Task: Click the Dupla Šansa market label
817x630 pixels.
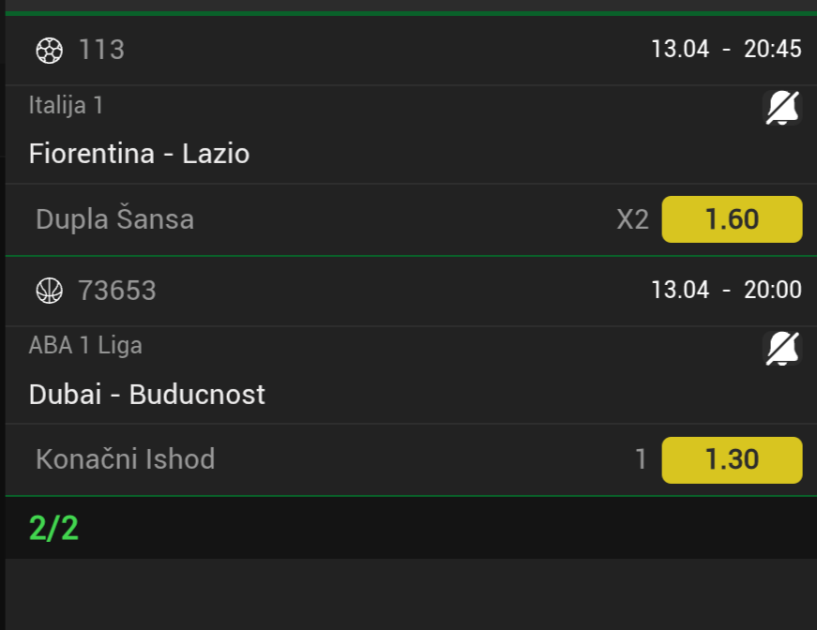Action: (x=114, y=219)
